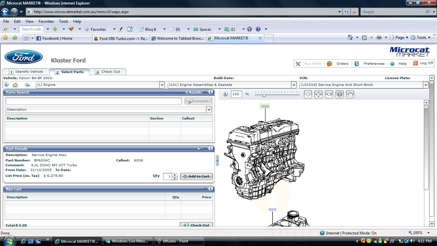
Task: Open IE Page menu dropdown
Action: pyautogui.click(x=399, y=37)
